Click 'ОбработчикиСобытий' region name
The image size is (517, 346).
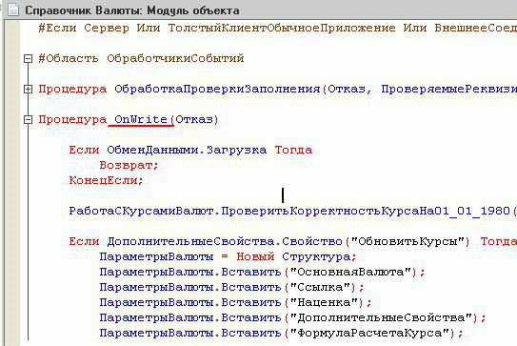pyautogui.click(x=175, y=58)
